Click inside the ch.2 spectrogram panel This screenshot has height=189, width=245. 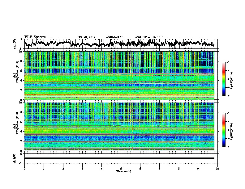pos(119,127)
